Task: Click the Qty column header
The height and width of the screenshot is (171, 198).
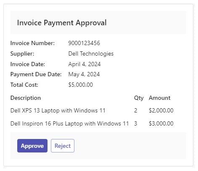Action: pyautogui.click(x=139, y=98)
